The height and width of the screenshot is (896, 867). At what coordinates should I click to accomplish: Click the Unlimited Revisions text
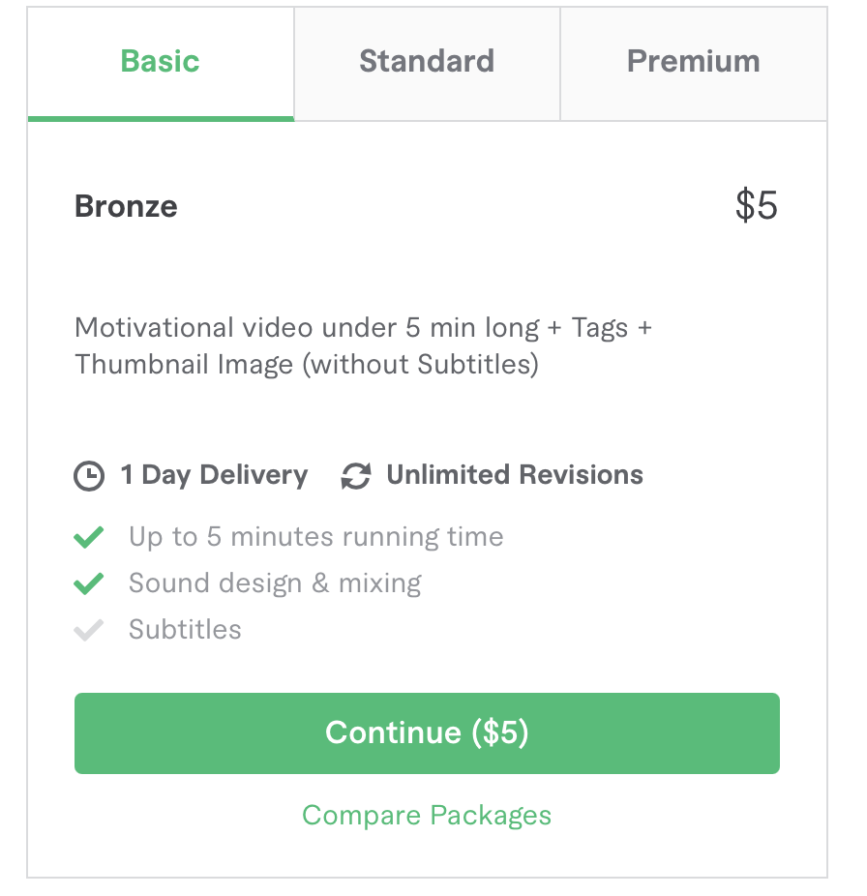coord(515,475)
